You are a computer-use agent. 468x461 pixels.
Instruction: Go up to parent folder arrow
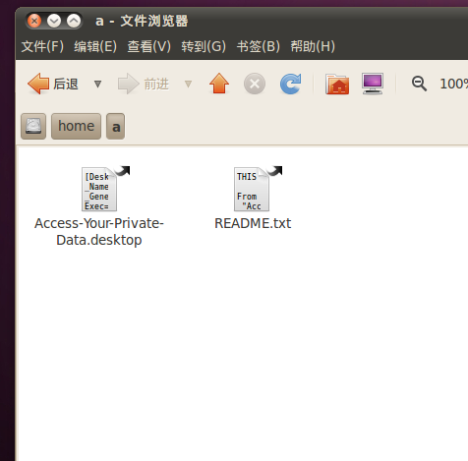tap(219, 84)
